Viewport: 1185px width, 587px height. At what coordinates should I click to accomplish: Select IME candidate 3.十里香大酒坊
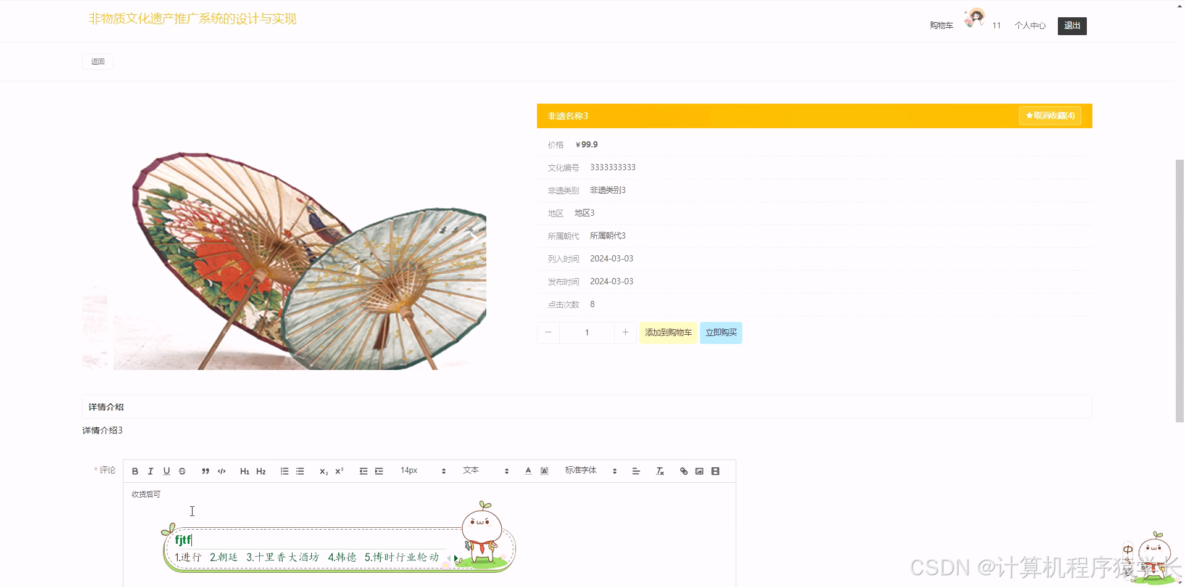283,557
